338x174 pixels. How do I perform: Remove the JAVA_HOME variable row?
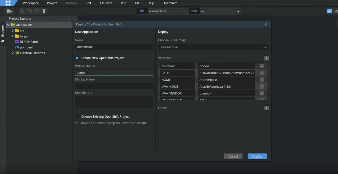262,87
